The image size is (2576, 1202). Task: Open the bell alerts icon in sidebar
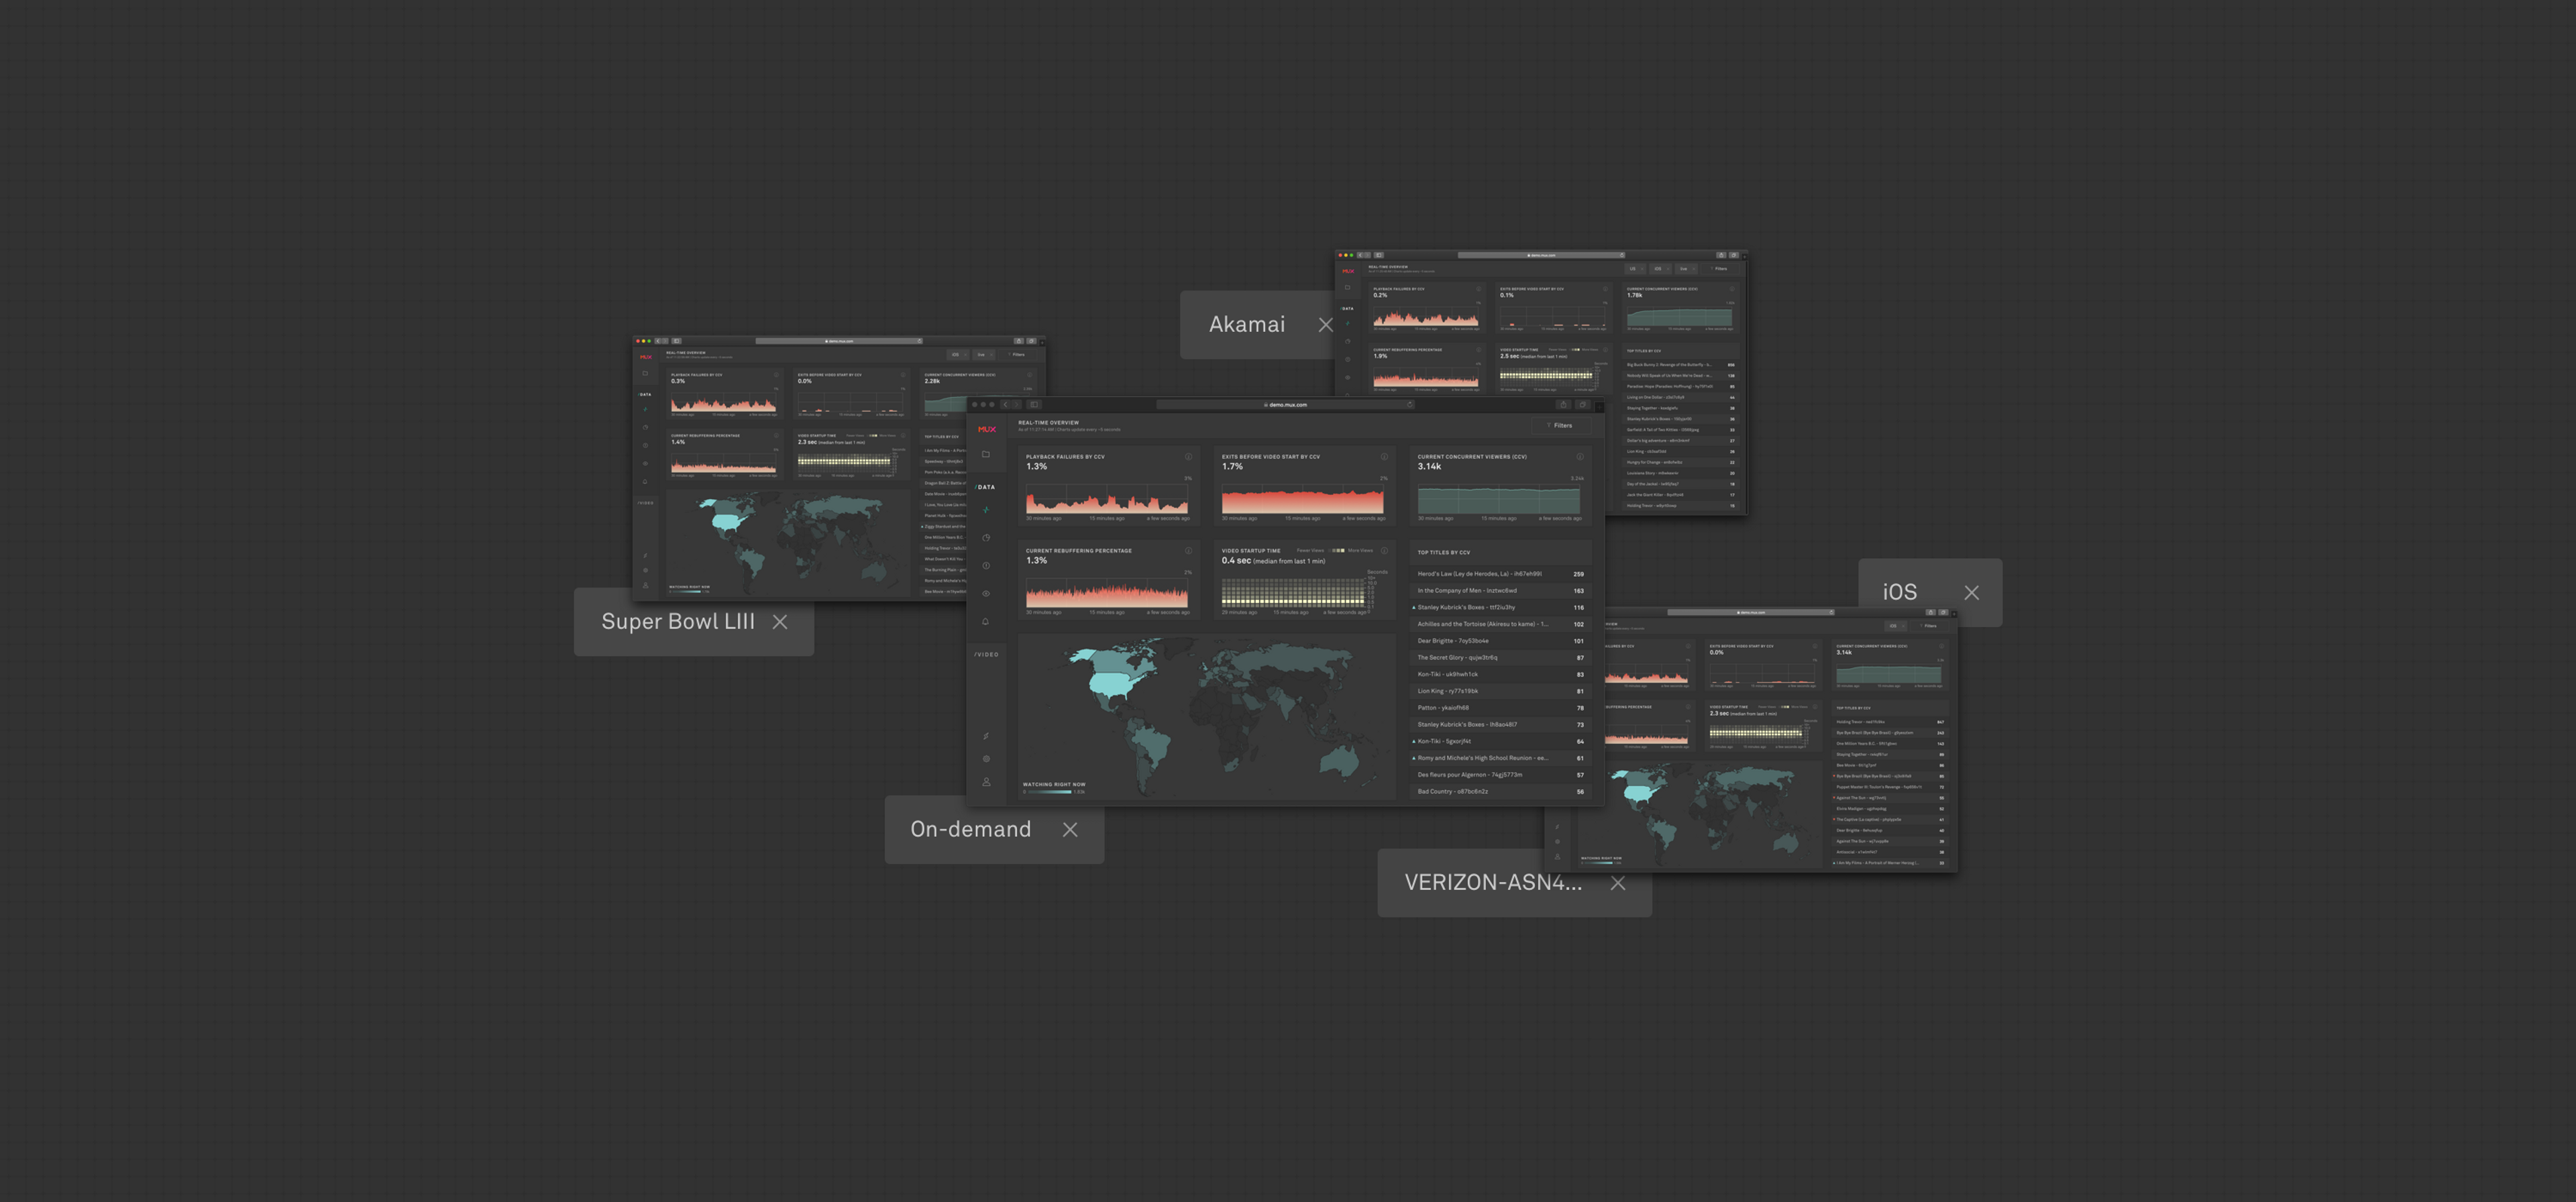(986, 621)
